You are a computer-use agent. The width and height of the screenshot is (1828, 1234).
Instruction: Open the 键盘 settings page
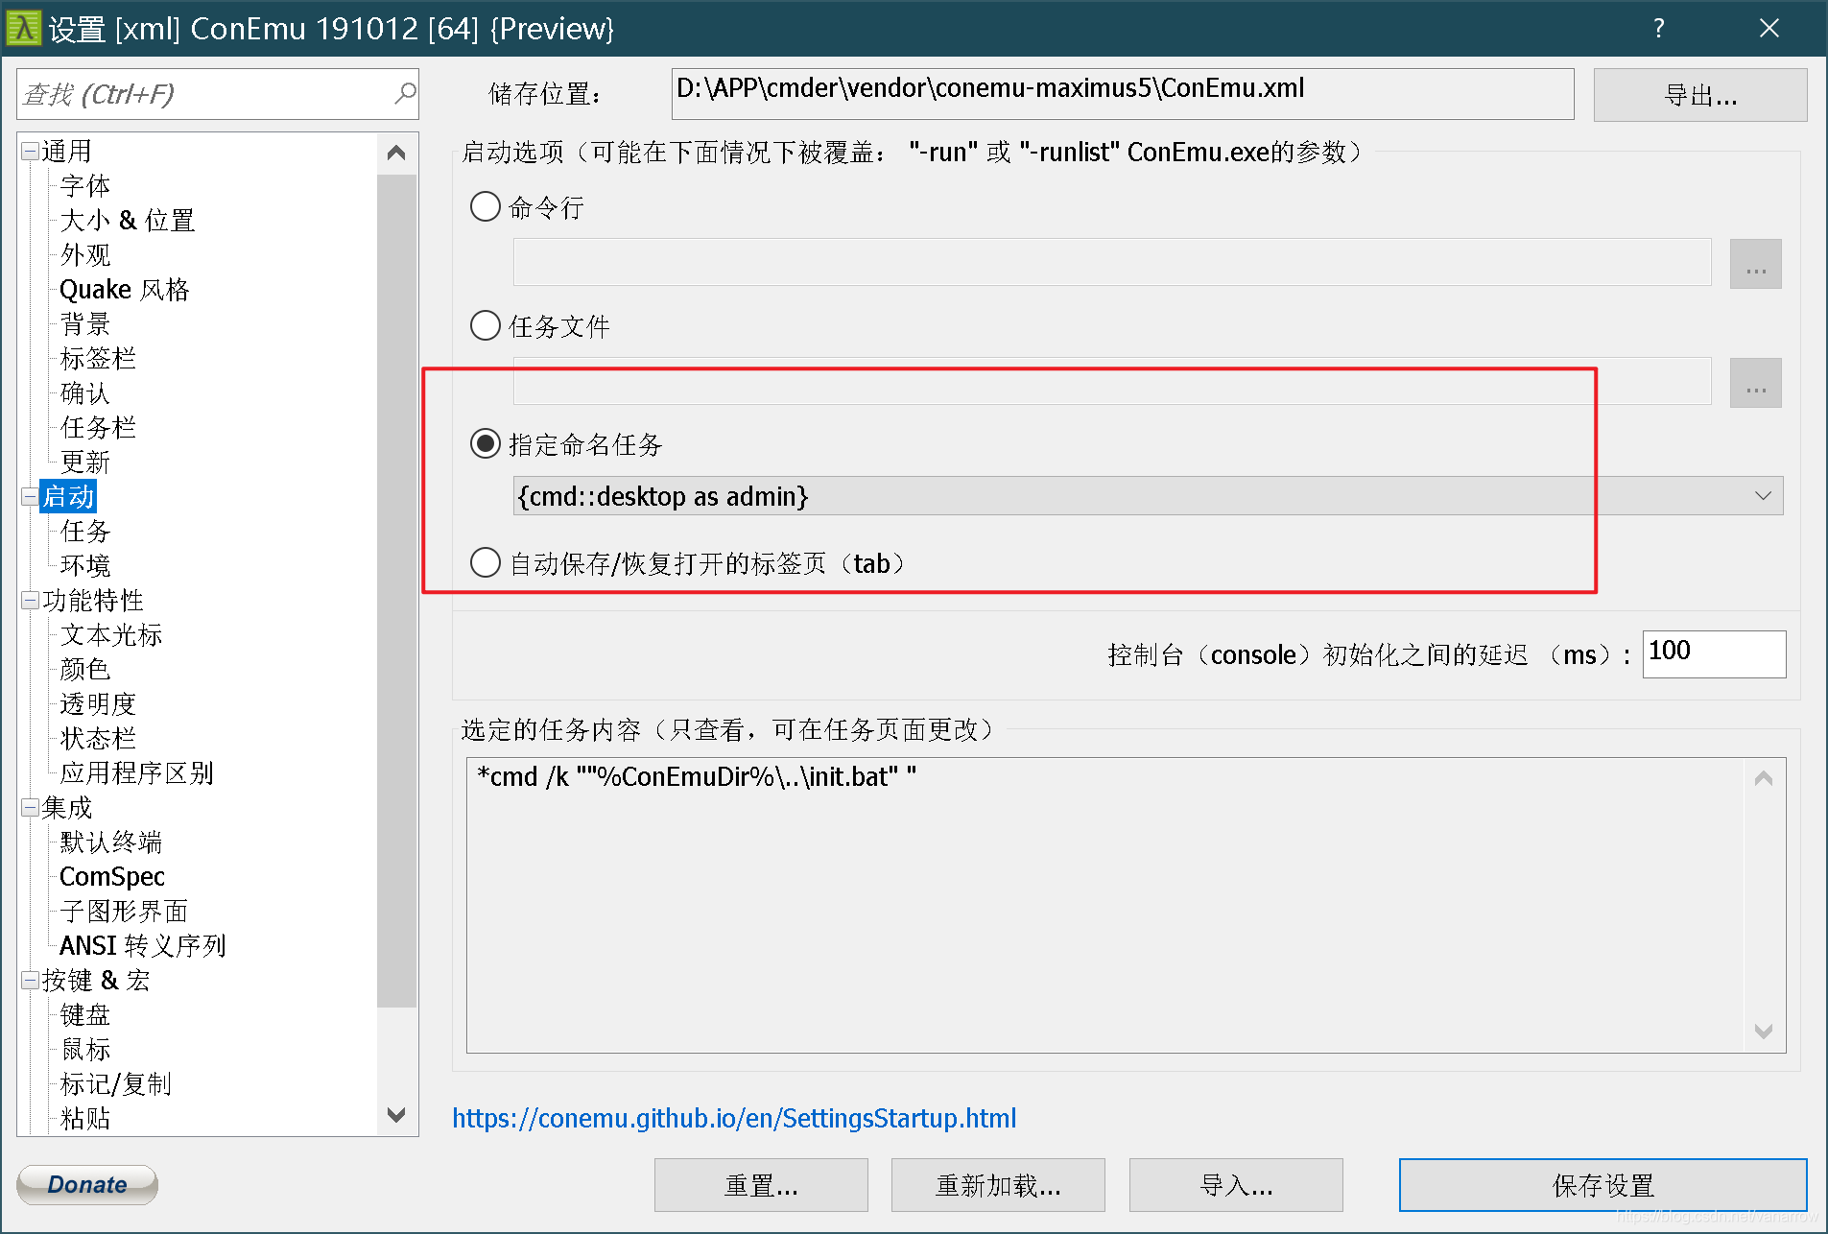84,1014
